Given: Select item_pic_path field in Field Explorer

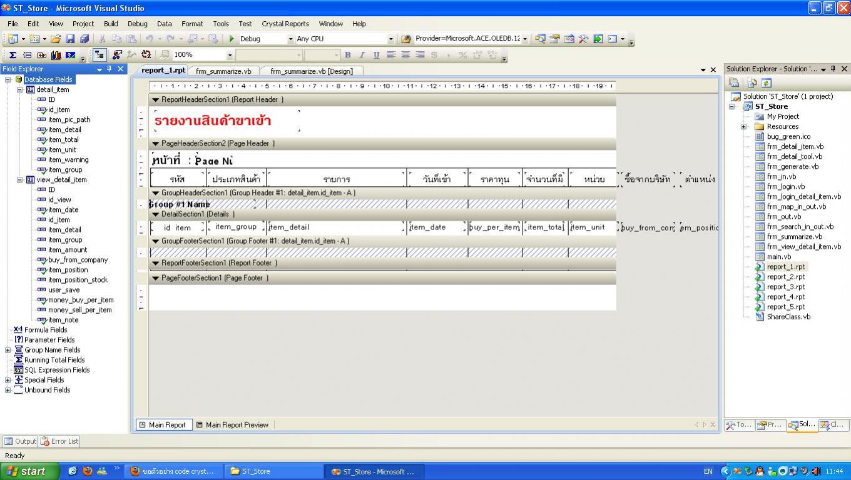Looking at the screenshot, I should coord(69,119).
